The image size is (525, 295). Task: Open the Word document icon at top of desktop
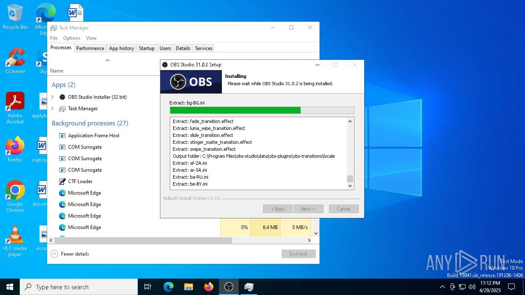tap(76, 12)
